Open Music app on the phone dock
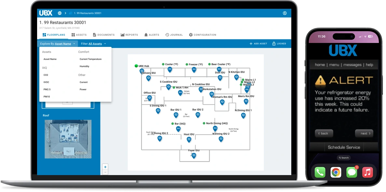This screenshot has height=192, width=386. [x=367, y=172]
